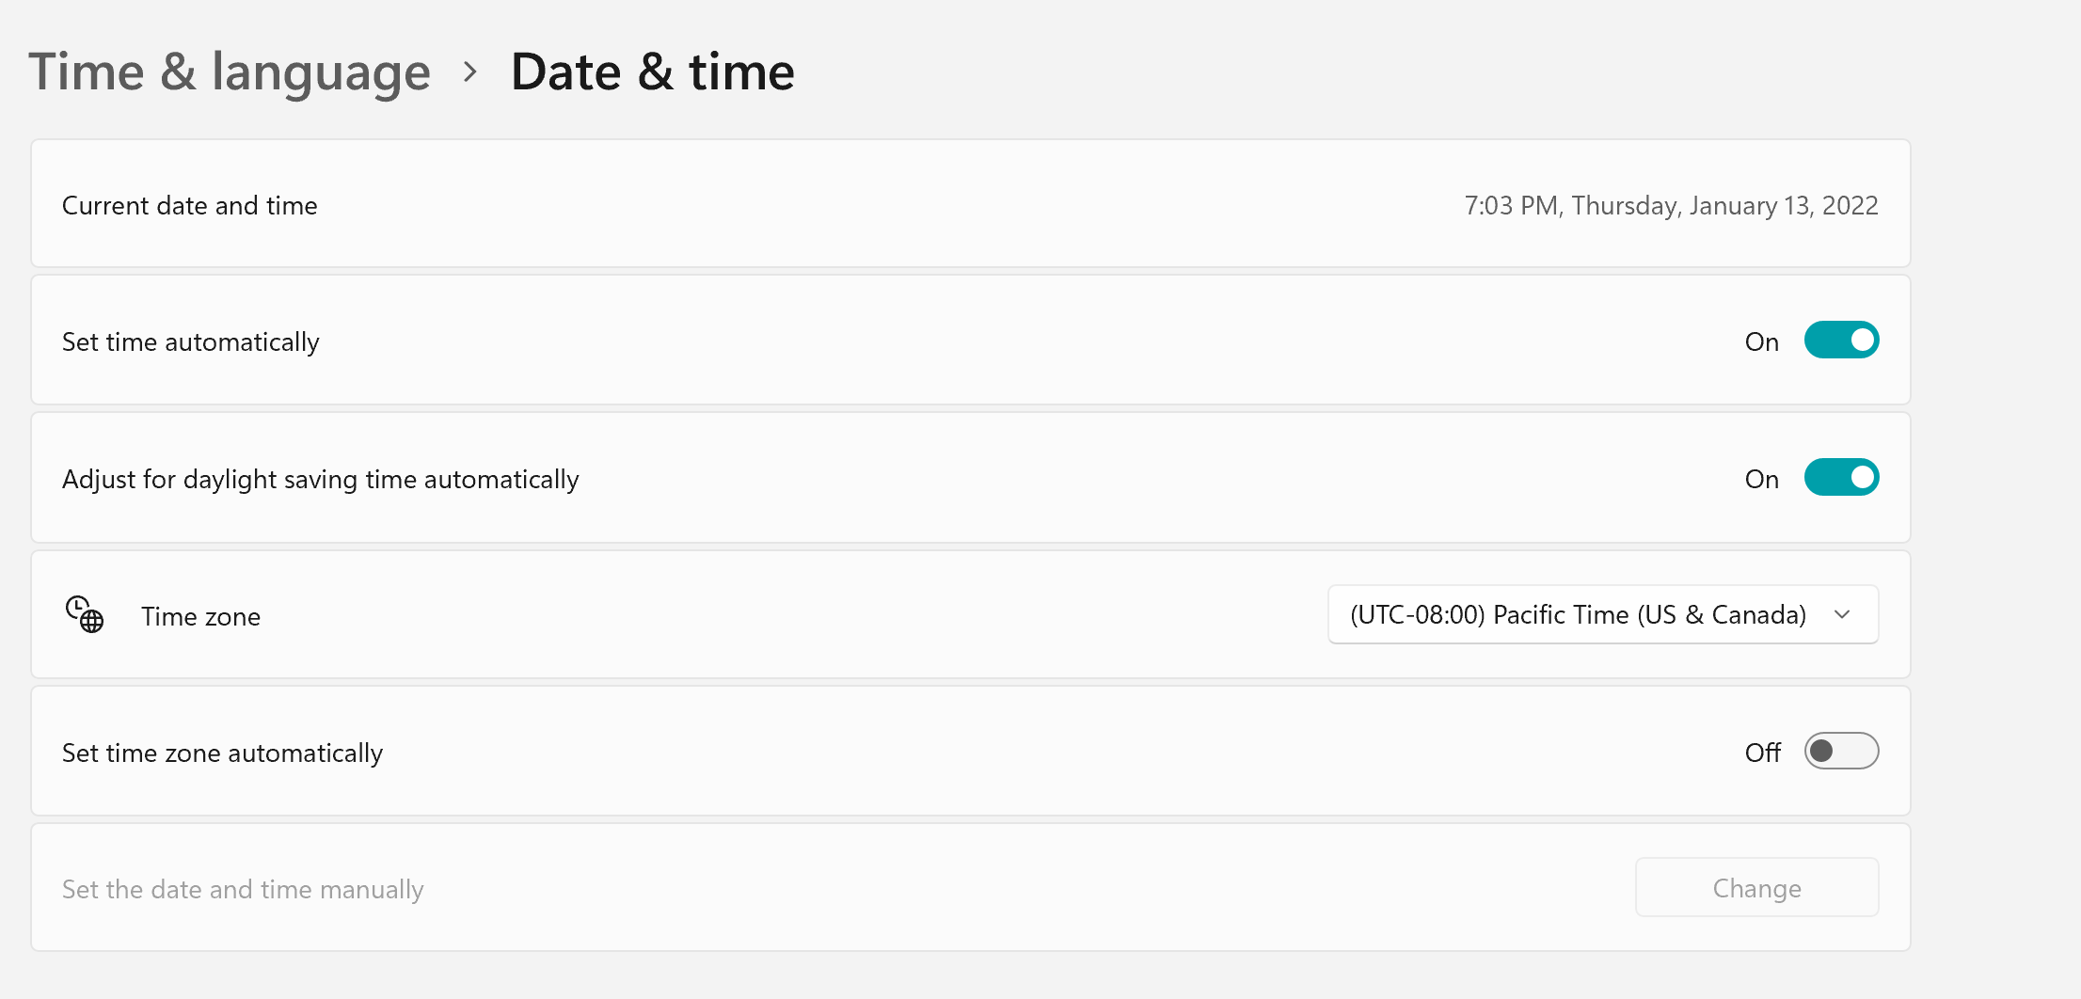Go back to Time & language

pyautogui.click(x=230, y=71)
